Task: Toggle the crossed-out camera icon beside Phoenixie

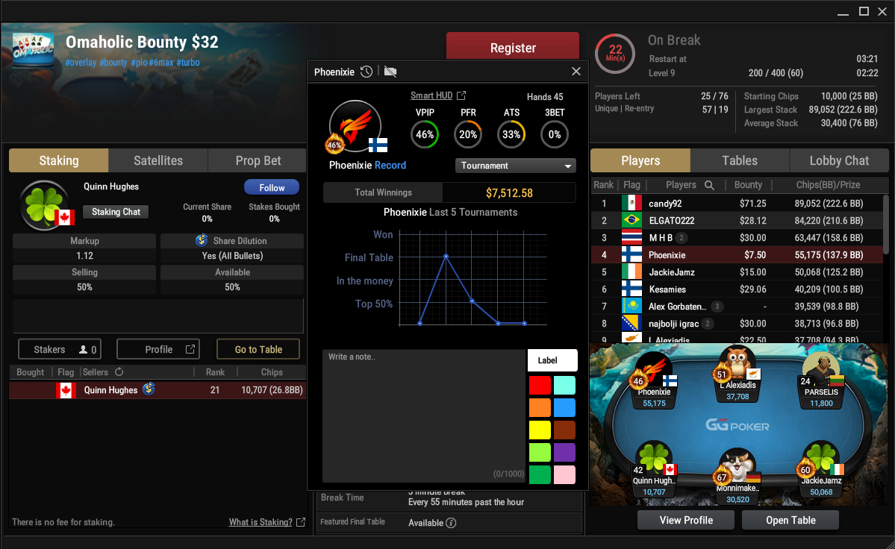Action: tap(390, 72)
